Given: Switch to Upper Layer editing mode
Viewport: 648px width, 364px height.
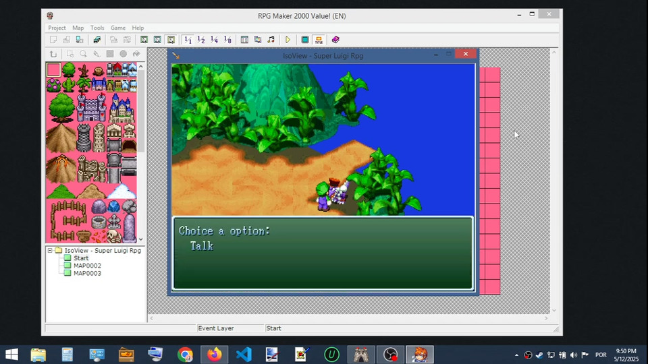Looking at the screenshot, I should pos(157,40).
